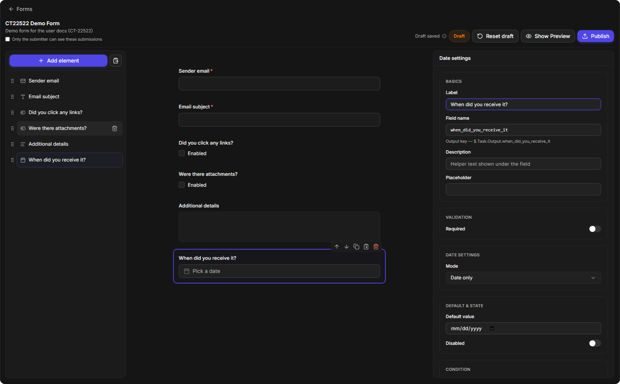Open calendar picker icon in Default value
This screenshot has width=620, height=384.
pos(492,328)
